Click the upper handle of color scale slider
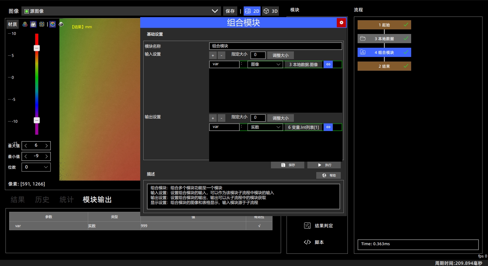The width and height of the screenshot is (488, 266). [x=37, y=48]
